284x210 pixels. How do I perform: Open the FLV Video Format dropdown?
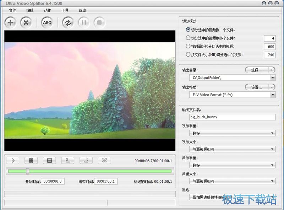pos(273,95)
